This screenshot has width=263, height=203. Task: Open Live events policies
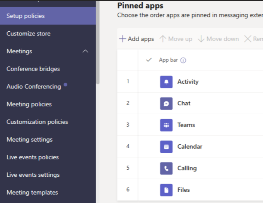(48, 157)
